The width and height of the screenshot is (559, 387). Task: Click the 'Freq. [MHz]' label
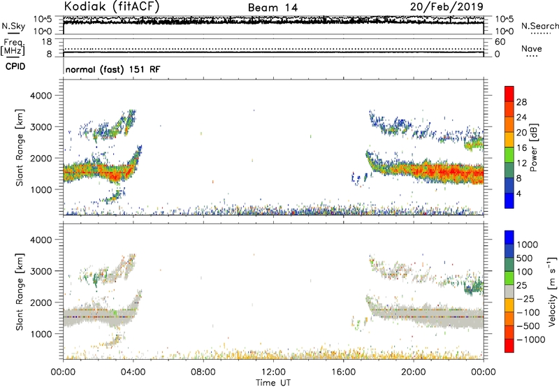[x=13, y=47]
